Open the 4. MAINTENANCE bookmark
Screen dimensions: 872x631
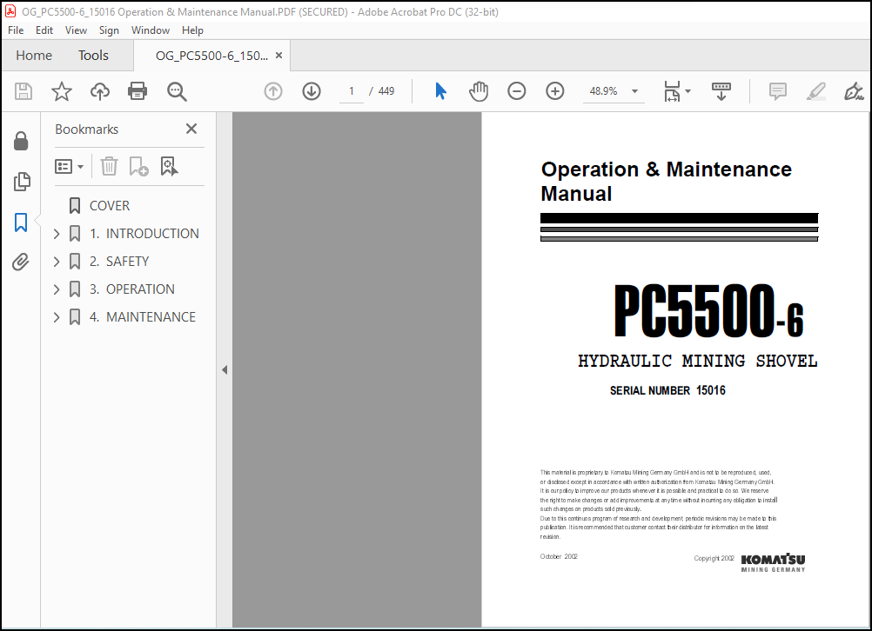point(143,317)
